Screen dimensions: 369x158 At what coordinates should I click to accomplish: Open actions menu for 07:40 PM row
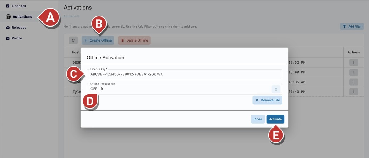coord(354,92)
